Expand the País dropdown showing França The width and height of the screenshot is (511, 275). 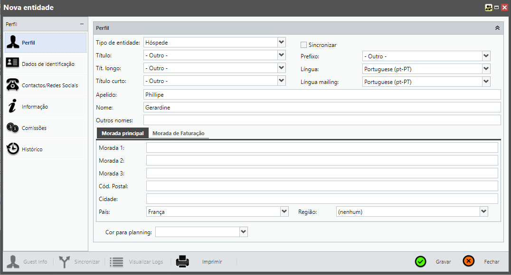pos(284,211)
